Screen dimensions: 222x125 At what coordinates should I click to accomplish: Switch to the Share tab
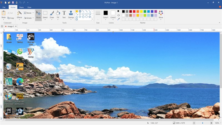coord(21,7)
